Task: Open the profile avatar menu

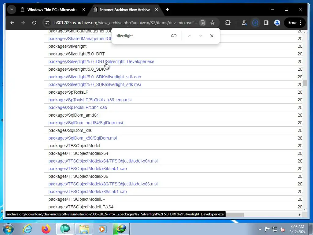Action: pyautogui.click(x=277, y=23)
